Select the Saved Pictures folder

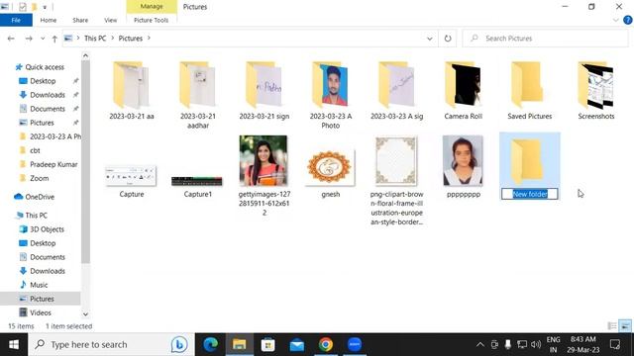point(529,91)
